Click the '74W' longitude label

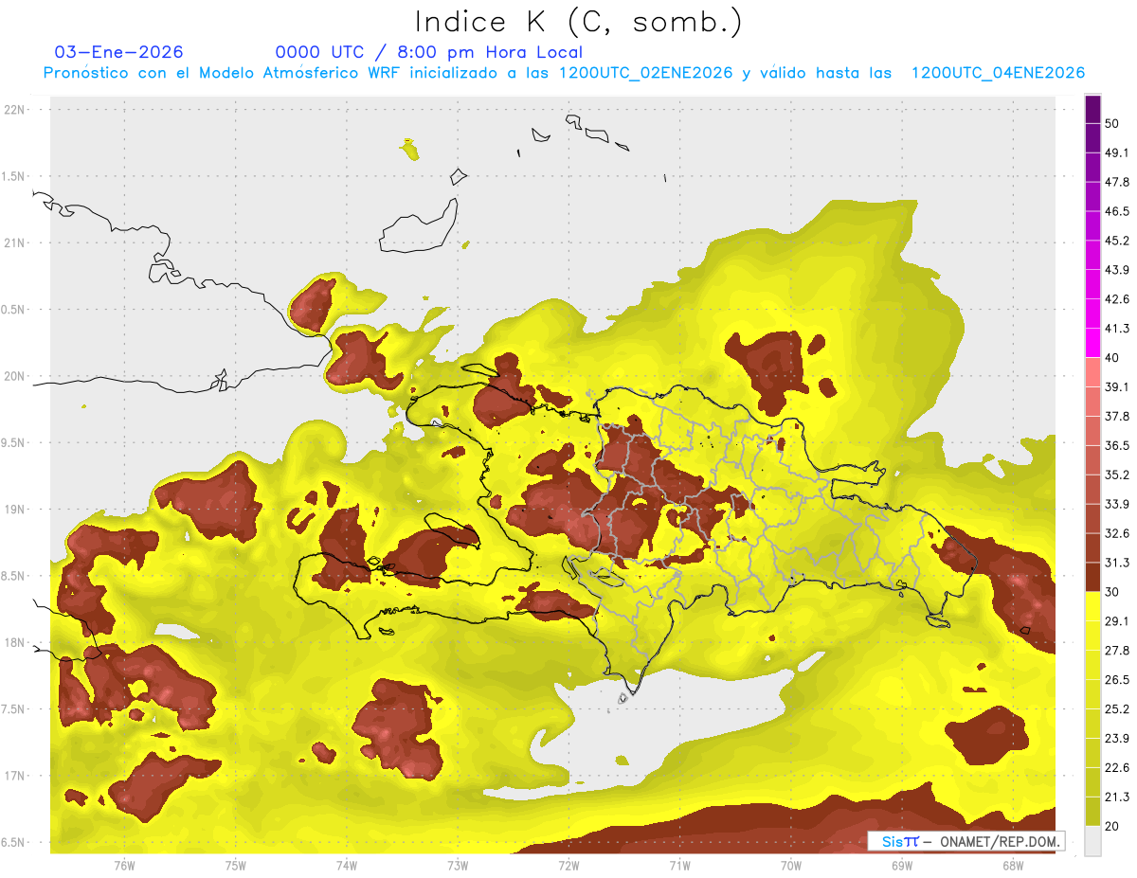[x=347, y=866]
